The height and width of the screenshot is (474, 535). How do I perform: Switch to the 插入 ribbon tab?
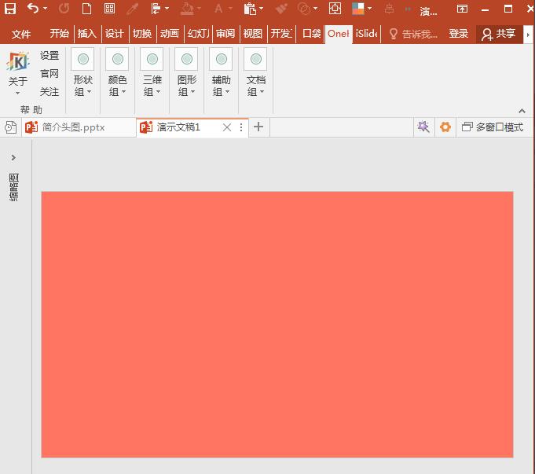pos(86,34)
